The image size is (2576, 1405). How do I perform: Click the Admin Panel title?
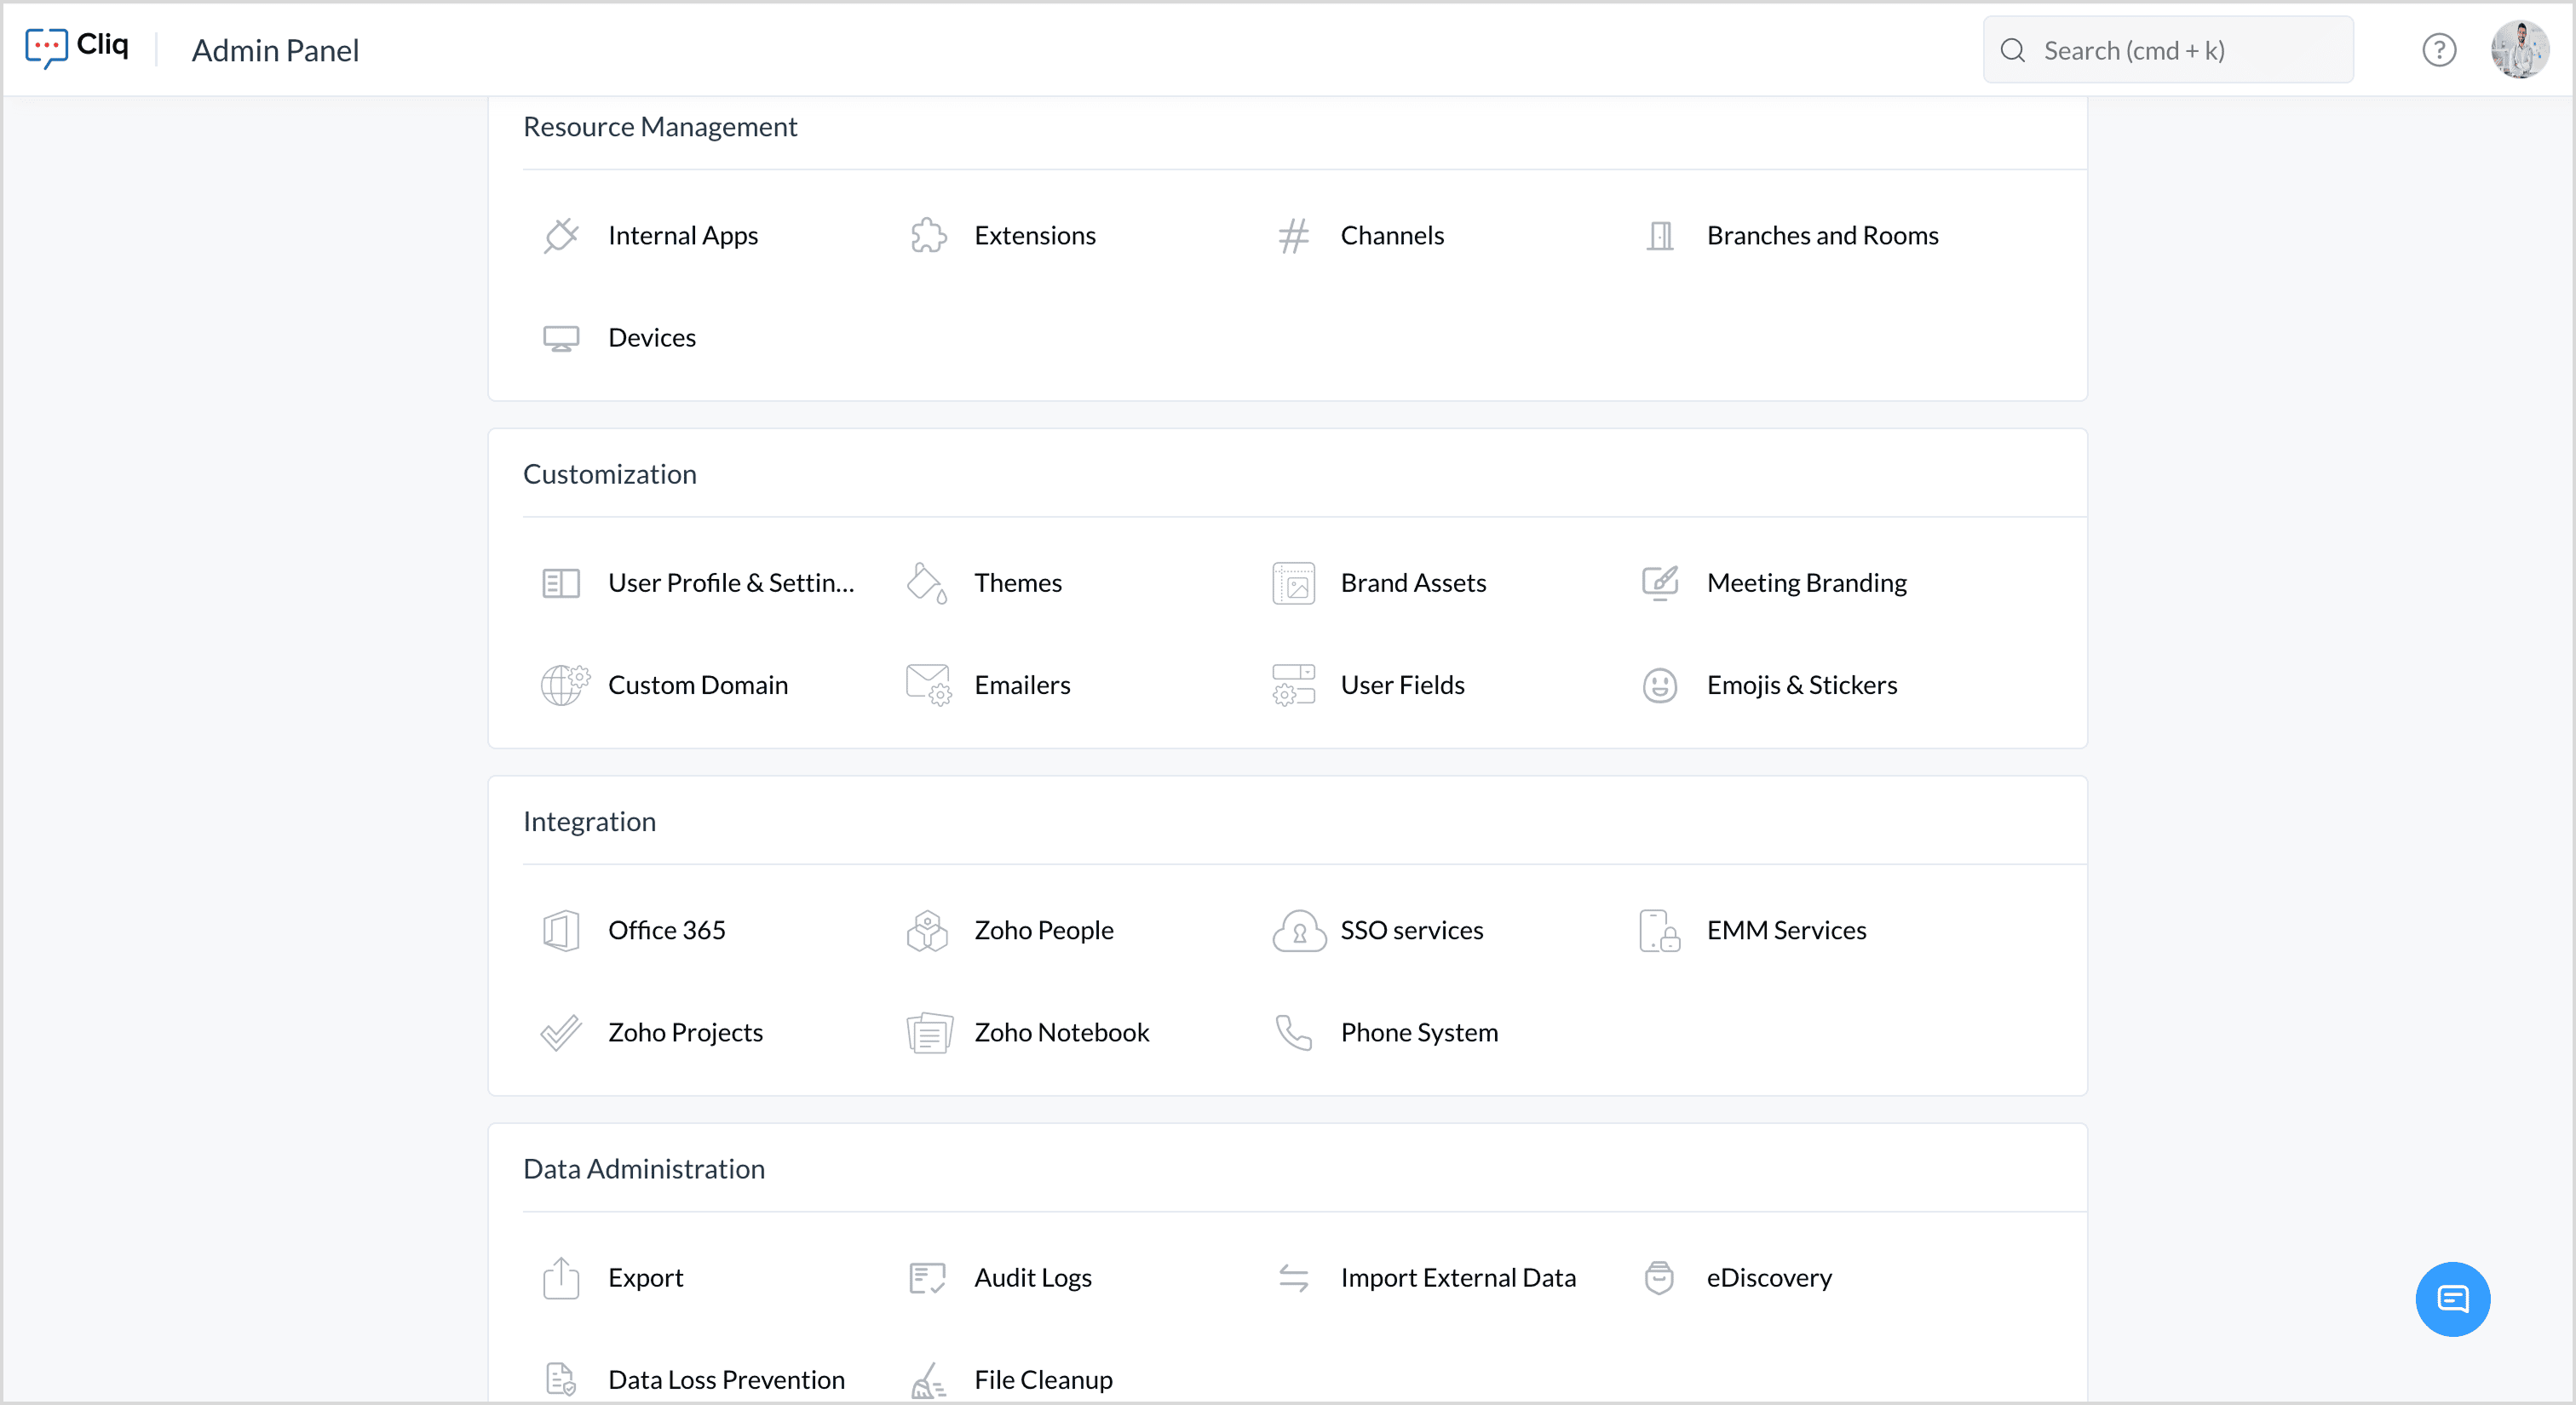pos(275,50)
